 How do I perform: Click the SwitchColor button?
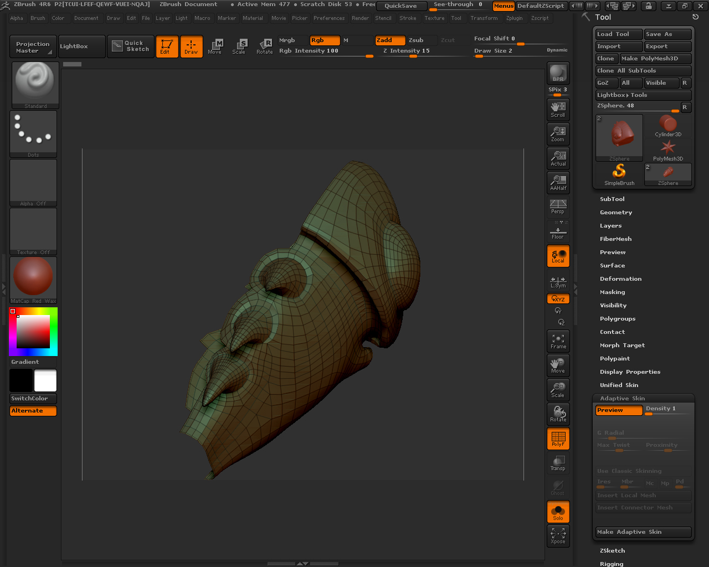tap(33, 399)
